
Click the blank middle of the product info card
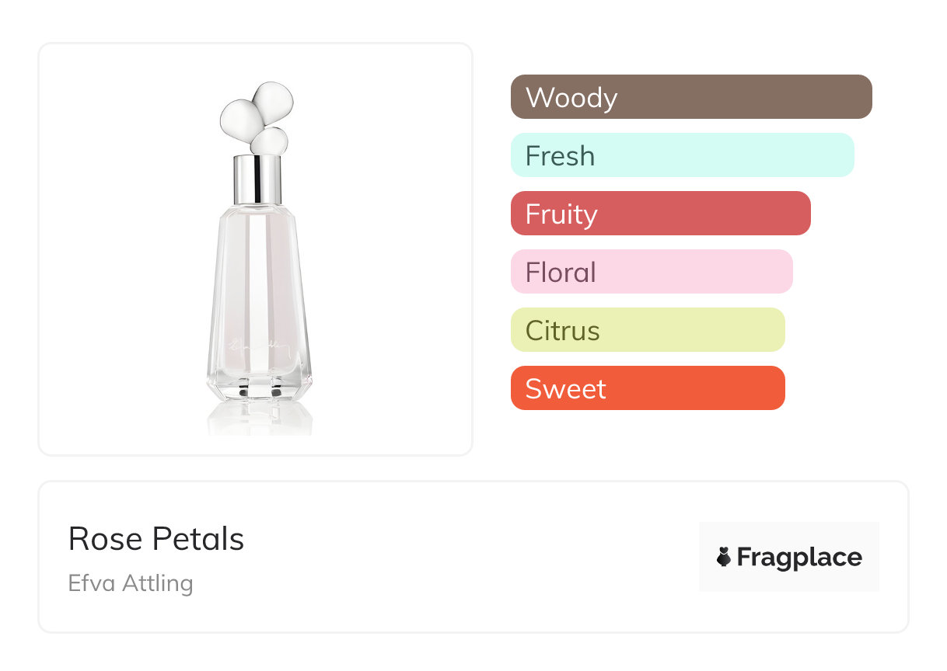point(467,557)
